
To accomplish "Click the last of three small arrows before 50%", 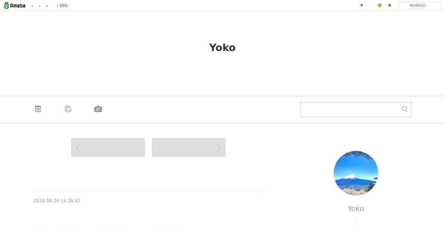I will (x=47, y=6).
